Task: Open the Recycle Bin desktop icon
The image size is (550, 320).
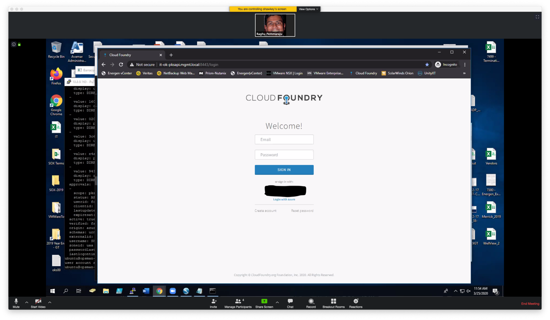Action: tap(56, 50)
